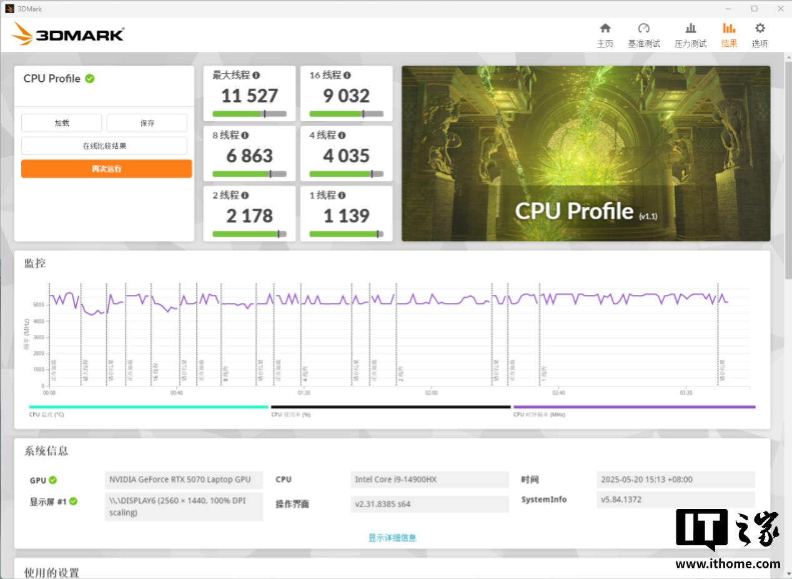Click the info icon next to 1 线程
Image resolution: width=792 pixels, height=579 pixels.
click(x=342, y=195)
